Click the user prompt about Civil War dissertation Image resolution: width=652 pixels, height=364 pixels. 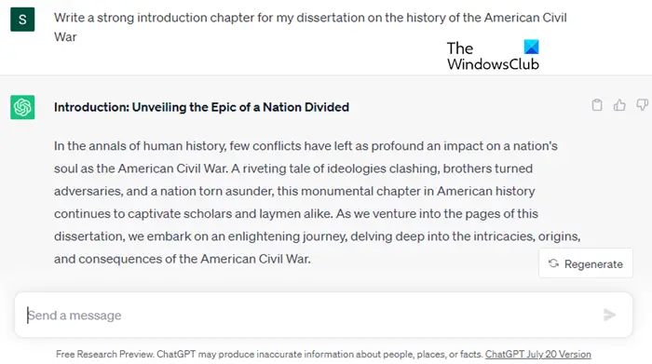tap(310, 27)
